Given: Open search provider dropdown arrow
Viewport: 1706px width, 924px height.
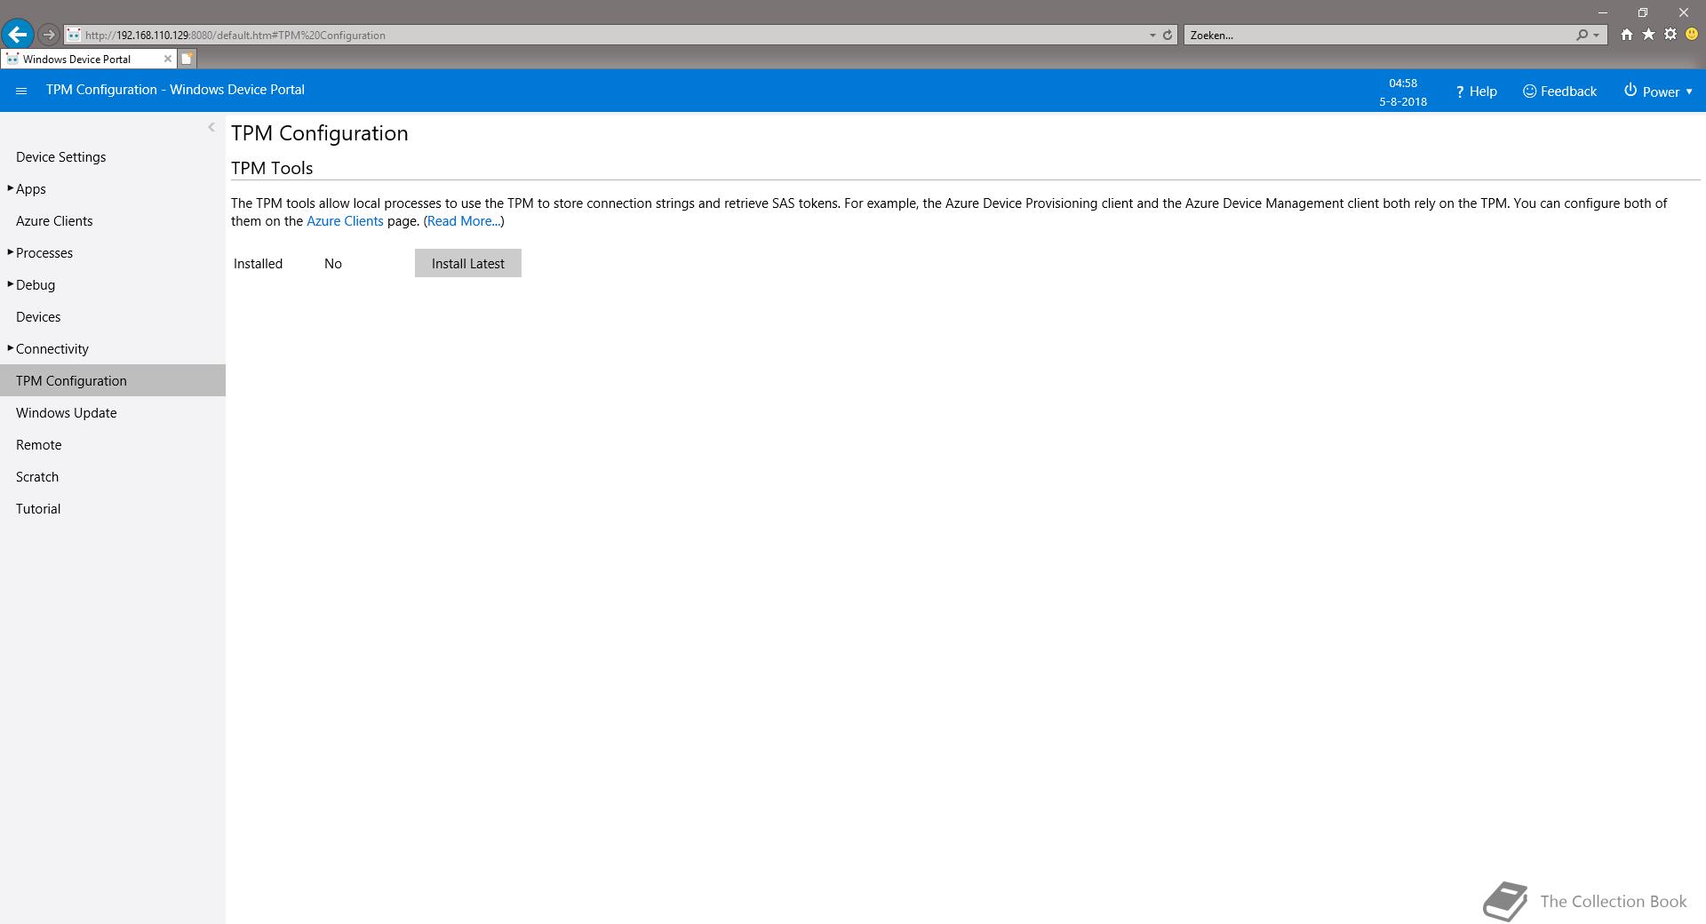Looking at the screenshot, I should (x=1597, y=35).
